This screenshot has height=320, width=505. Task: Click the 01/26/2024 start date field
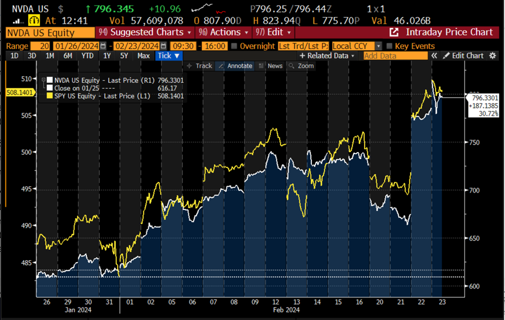coord(76,46)
